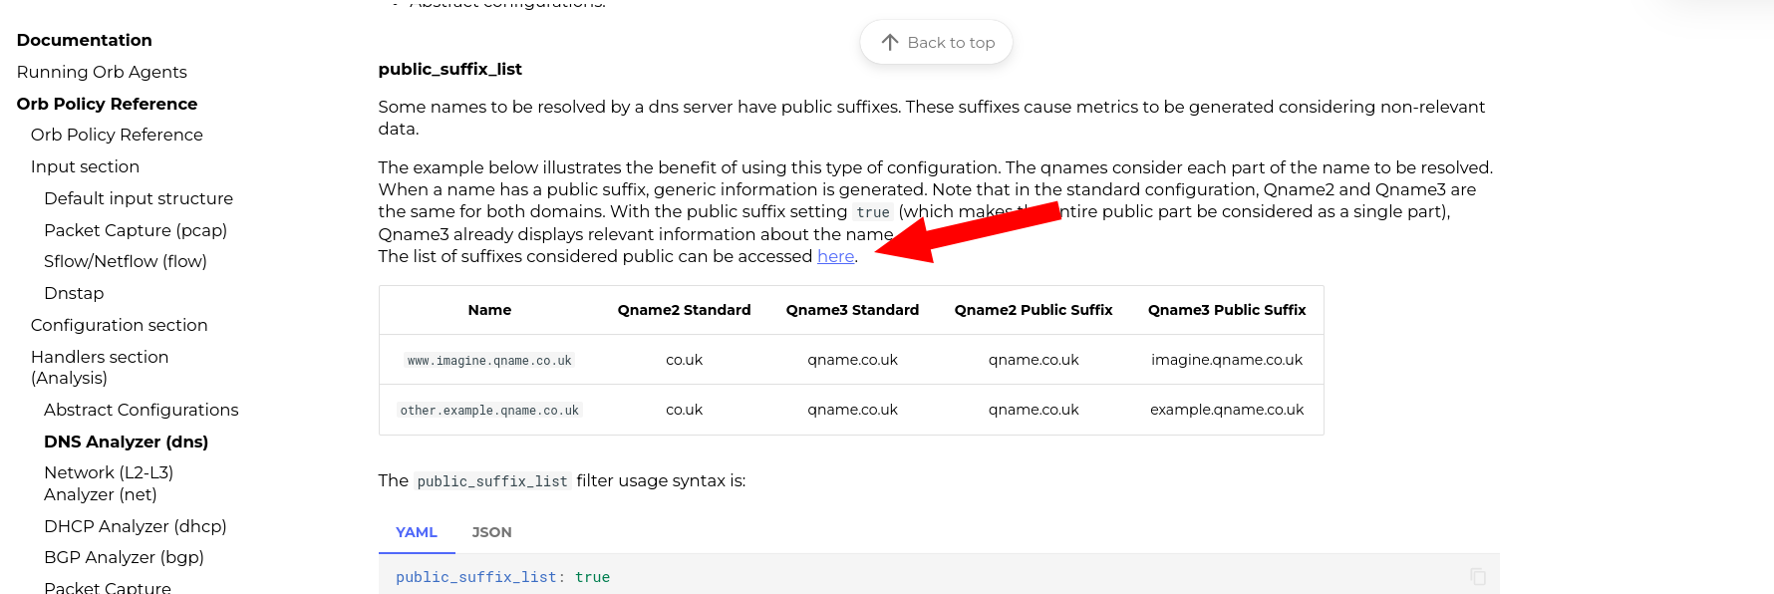Open Sflow/Netflow (flow) sidebar entry
This screenshot has height=594, width=1774.
pos(126,261)
